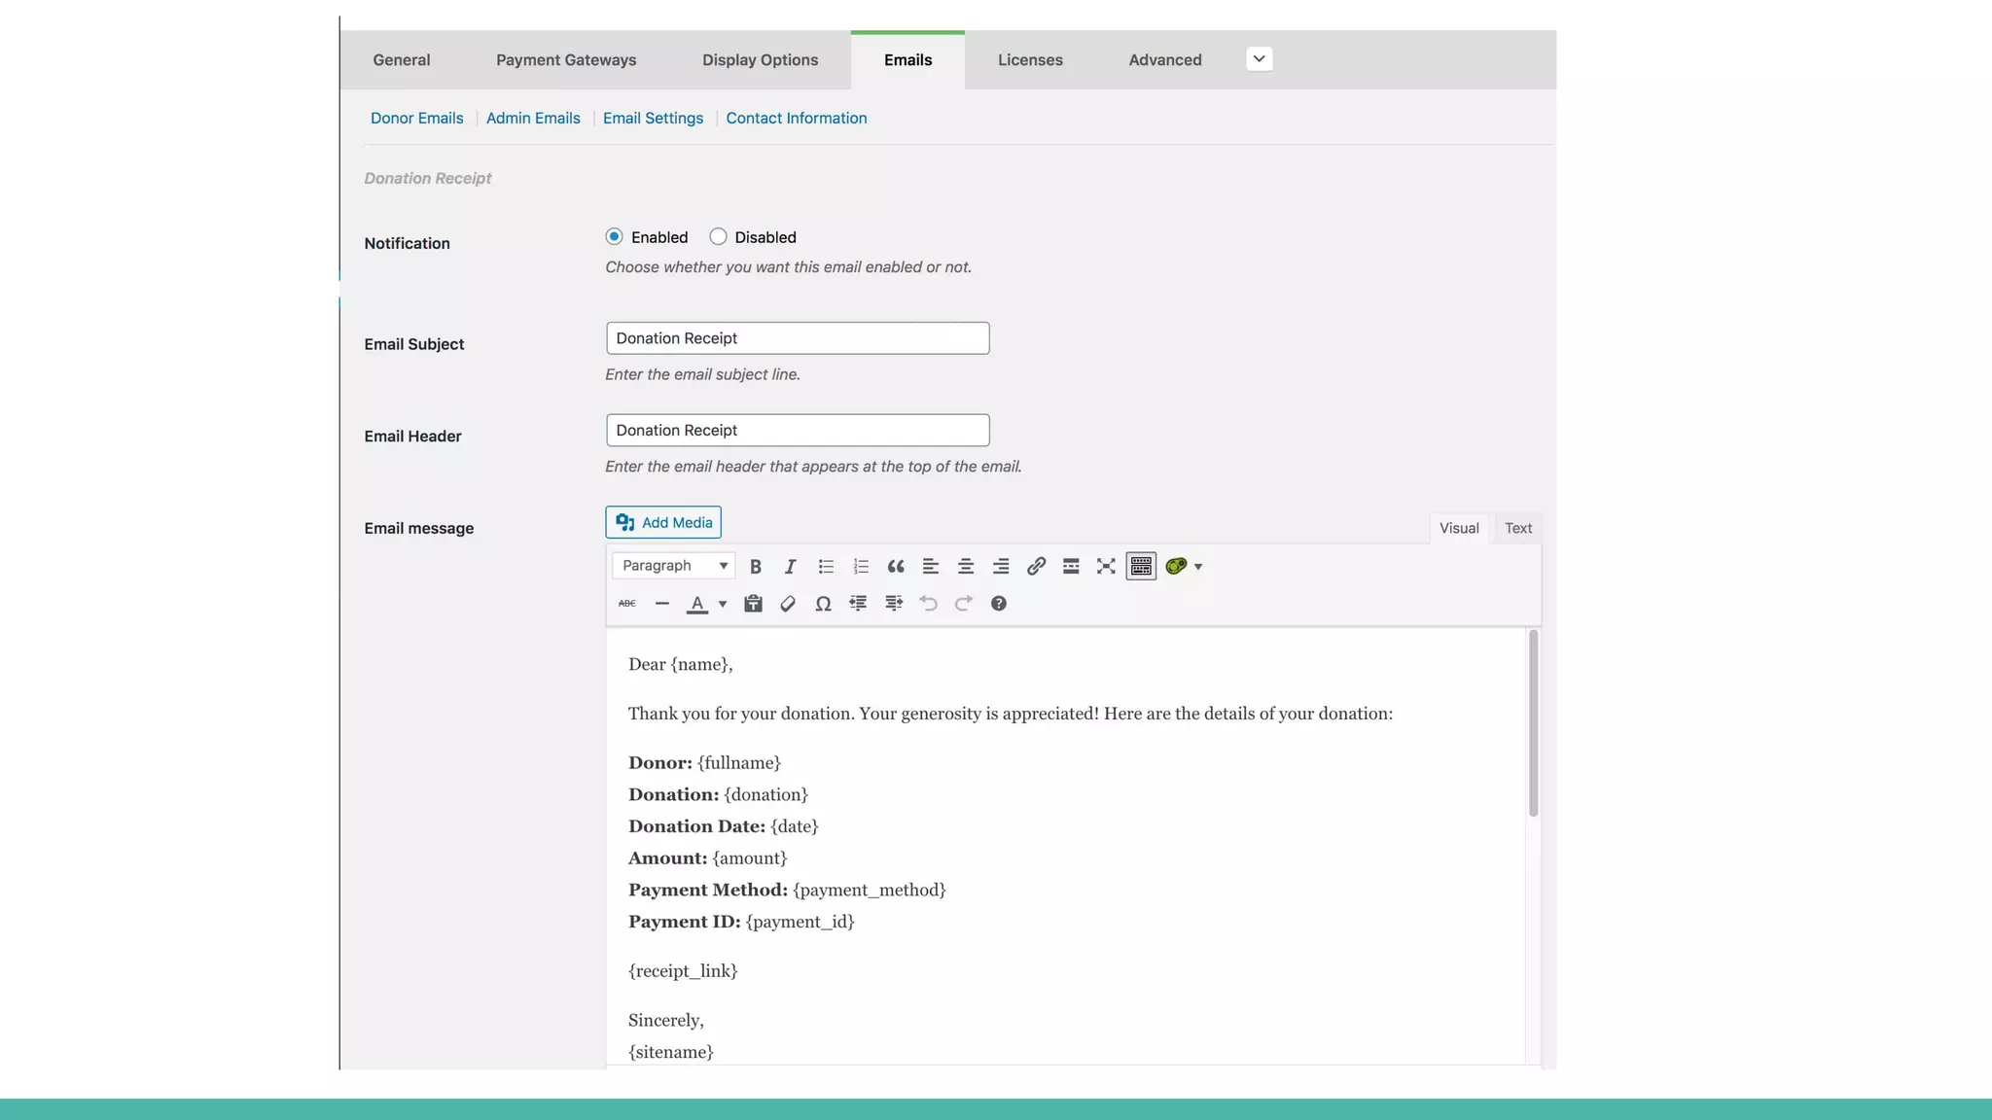This screenshot has width=1992, height=1120.
Task: Insert a blockquote in message
Action: pos(896,566)
